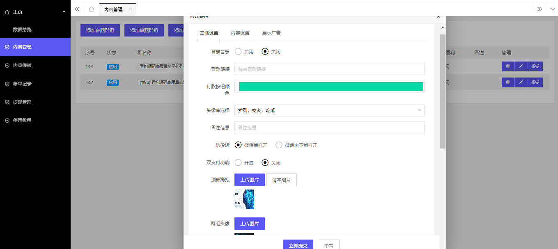This screenshot has height=249, width=558.
Task: Enable 背景音乐 by selecting 启用
Action: pos(238,51)
